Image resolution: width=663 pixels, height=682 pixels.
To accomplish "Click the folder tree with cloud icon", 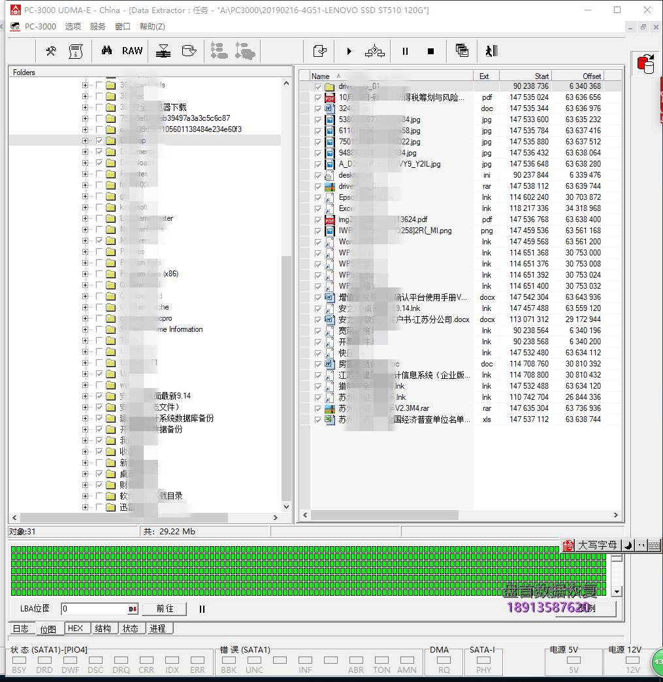I will pyautogui.click(x=245, y=51).
